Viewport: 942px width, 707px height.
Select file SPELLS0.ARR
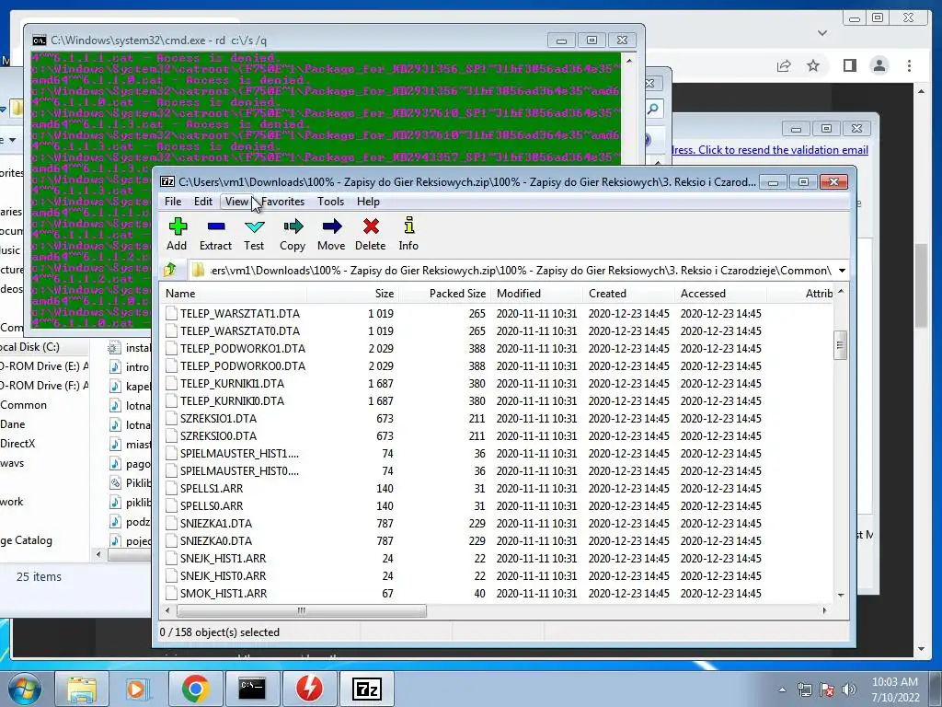(x=212, y=505)
